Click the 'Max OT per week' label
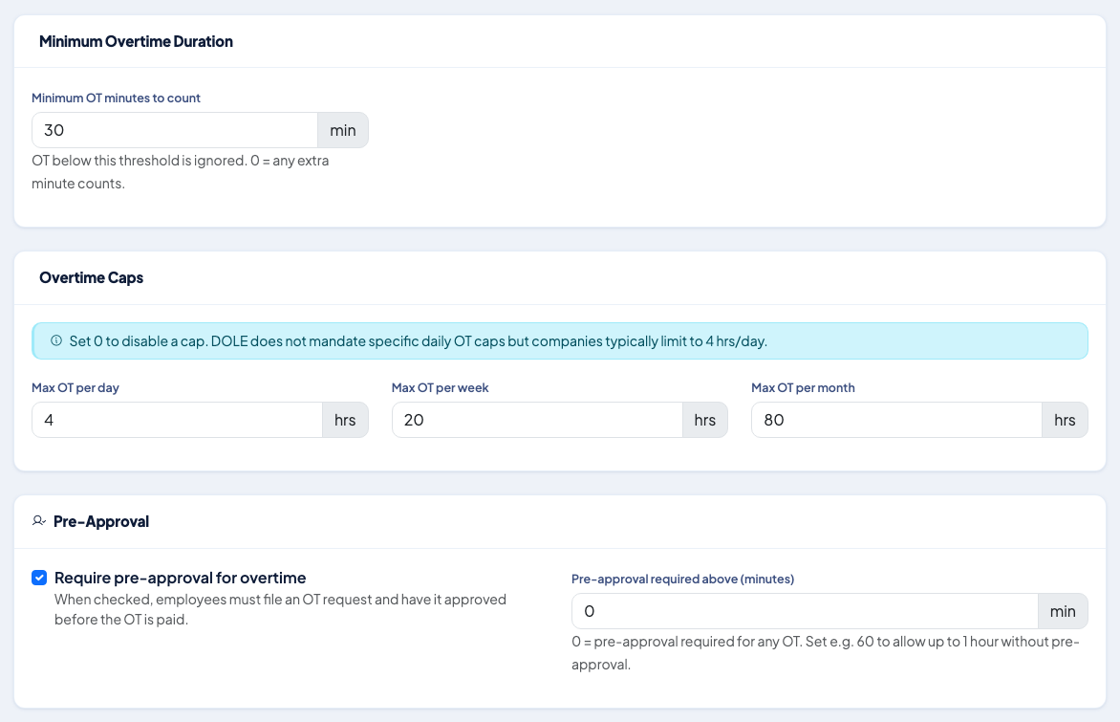Image resolution: width=1120 pixels, height=722 pixels. pyautogui.click(x=440, y=387)
